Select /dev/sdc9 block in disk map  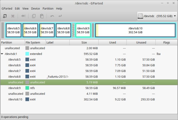83,30
